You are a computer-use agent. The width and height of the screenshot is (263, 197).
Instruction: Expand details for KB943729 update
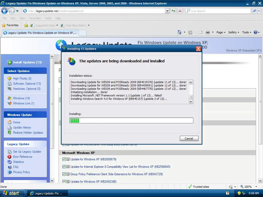click(68, 174)
